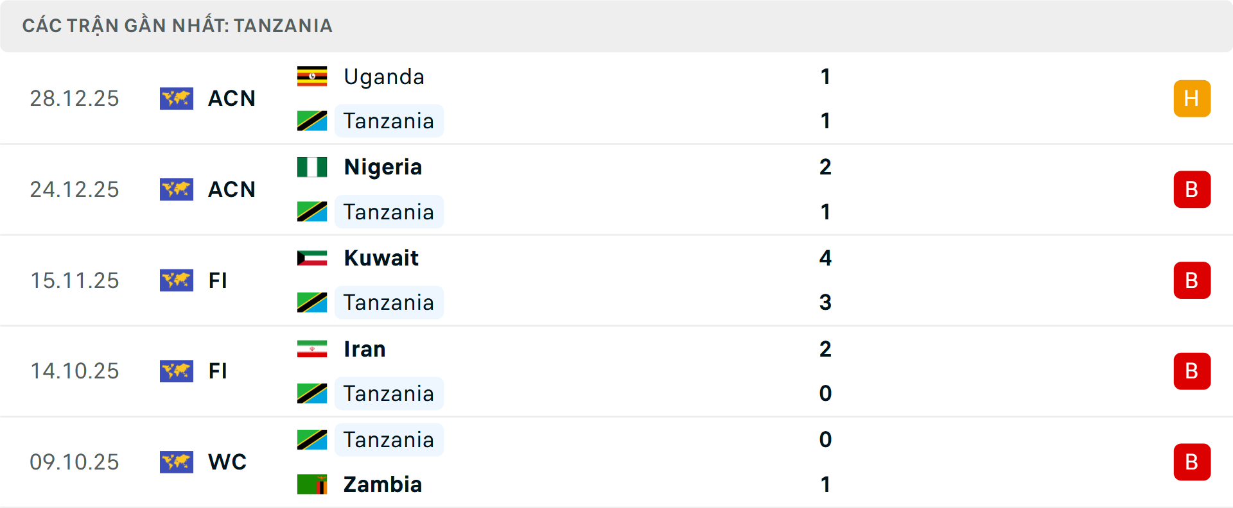
Task: Expand the Kuwait vs Tanzania match row
Action: coord(616,280)
